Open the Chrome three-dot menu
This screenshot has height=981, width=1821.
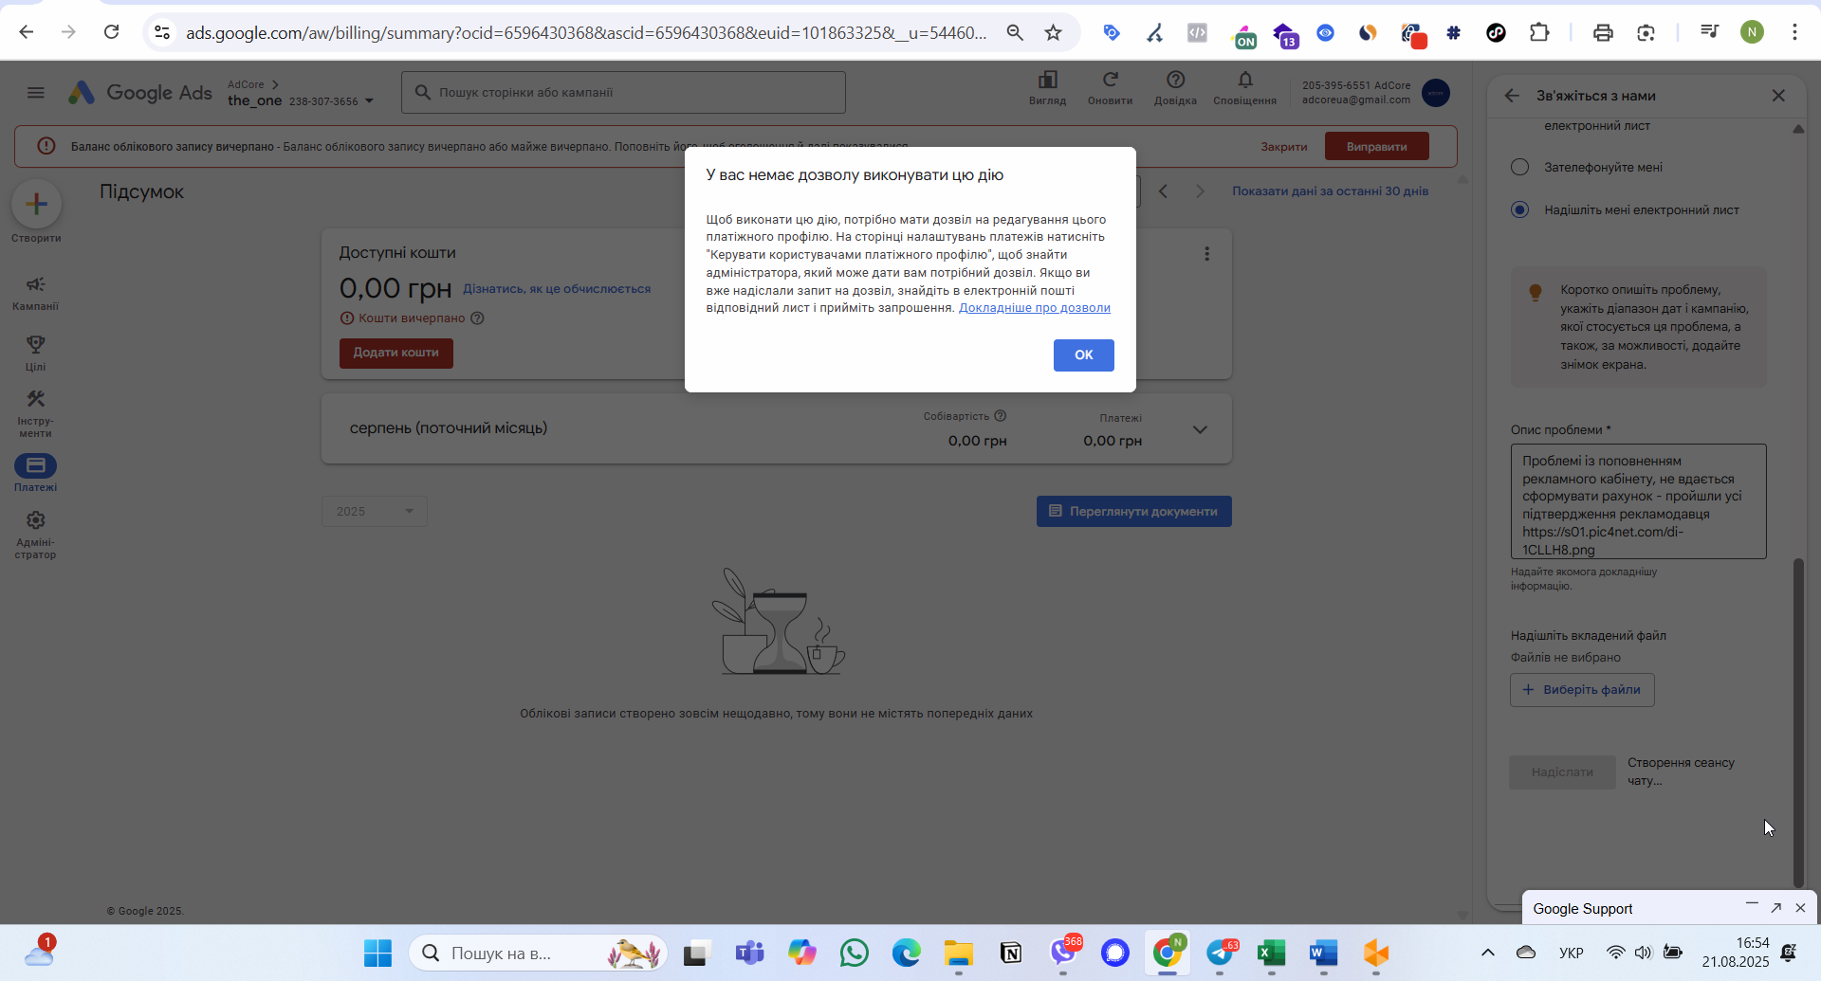pos(1794,32)
